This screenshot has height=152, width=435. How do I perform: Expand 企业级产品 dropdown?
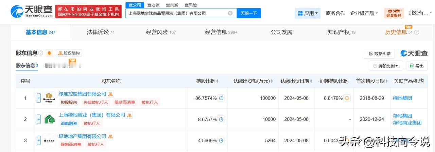coord(364,13)
